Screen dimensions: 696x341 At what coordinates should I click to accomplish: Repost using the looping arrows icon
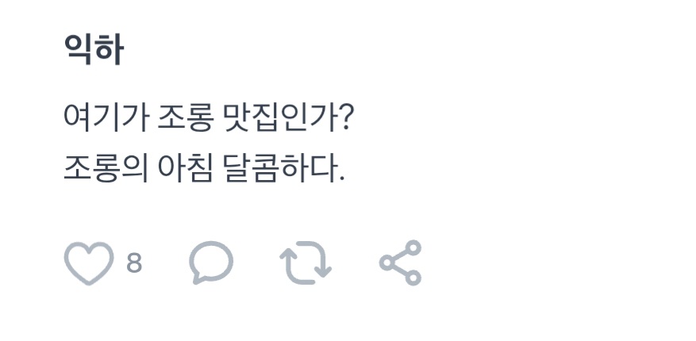coord(306,263)
